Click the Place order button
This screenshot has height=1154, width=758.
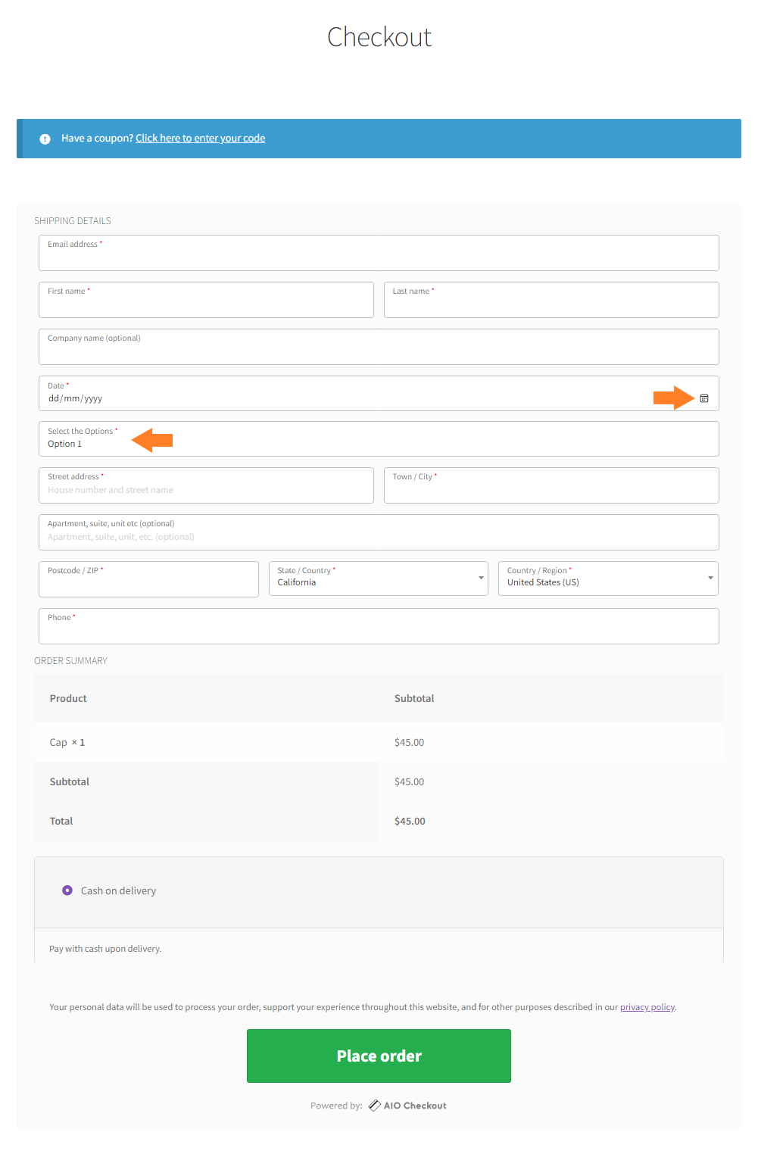coord(379,1056)
